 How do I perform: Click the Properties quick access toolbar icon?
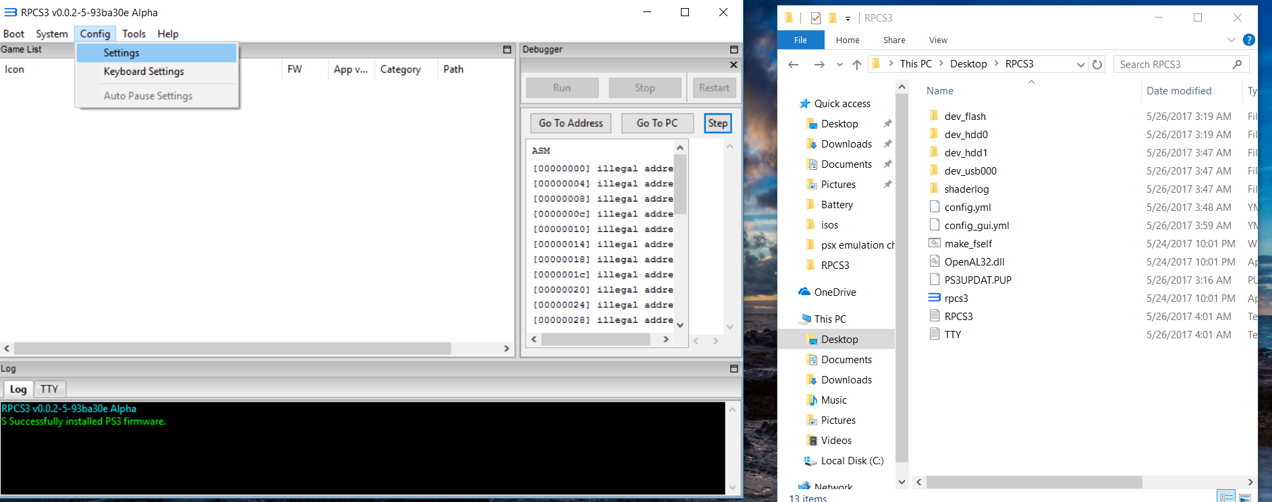click(816, 18)
